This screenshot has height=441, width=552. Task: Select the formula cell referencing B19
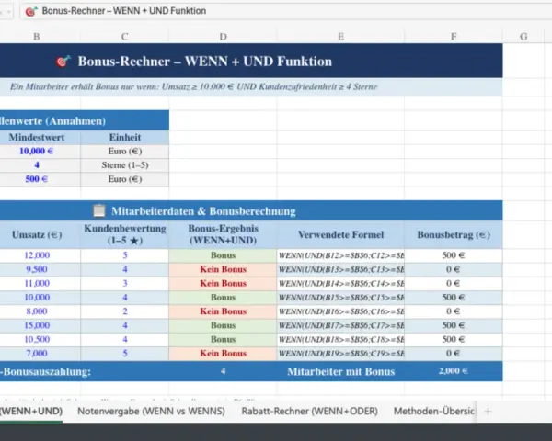tap(340, 354)
